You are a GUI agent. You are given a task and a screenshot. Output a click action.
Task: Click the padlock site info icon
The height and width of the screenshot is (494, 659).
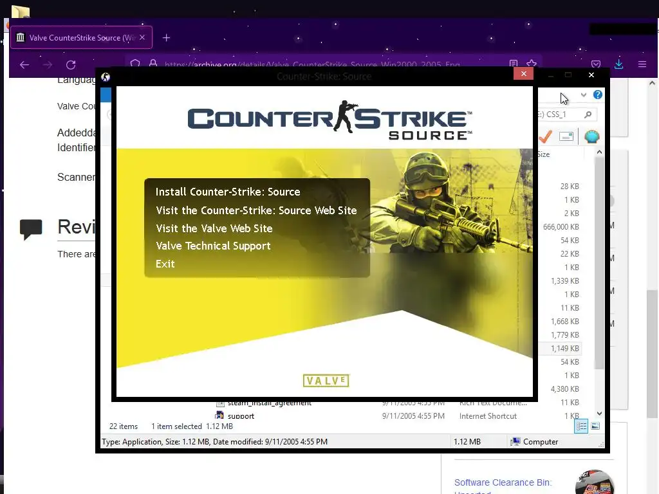pyautogui.click(x=153, y=63)
